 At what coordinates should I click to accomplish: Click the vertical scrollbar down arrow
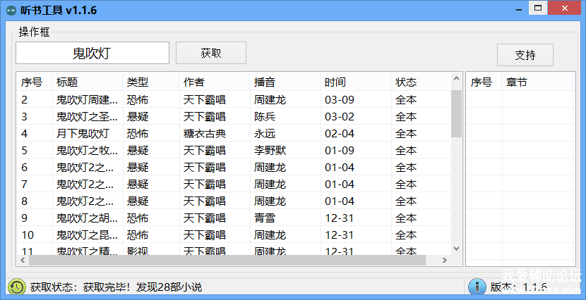pyautogui.click(x=456, y=249)
